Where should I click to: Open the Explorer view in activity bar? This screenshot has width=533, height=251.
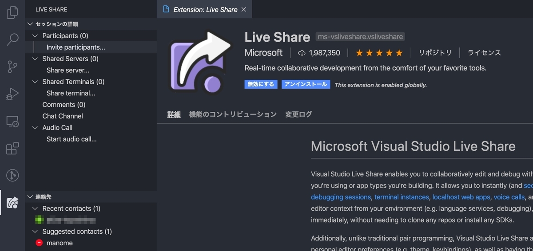12,12
